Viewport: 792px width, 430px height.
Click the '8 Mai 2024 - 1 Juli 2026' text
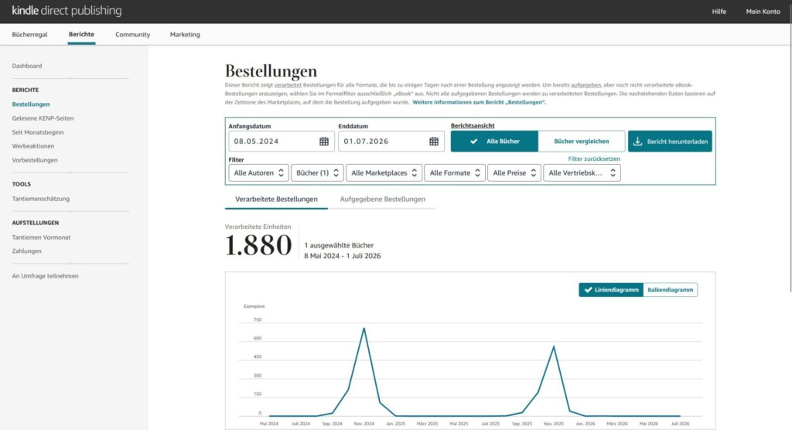(x=343, y=256)
